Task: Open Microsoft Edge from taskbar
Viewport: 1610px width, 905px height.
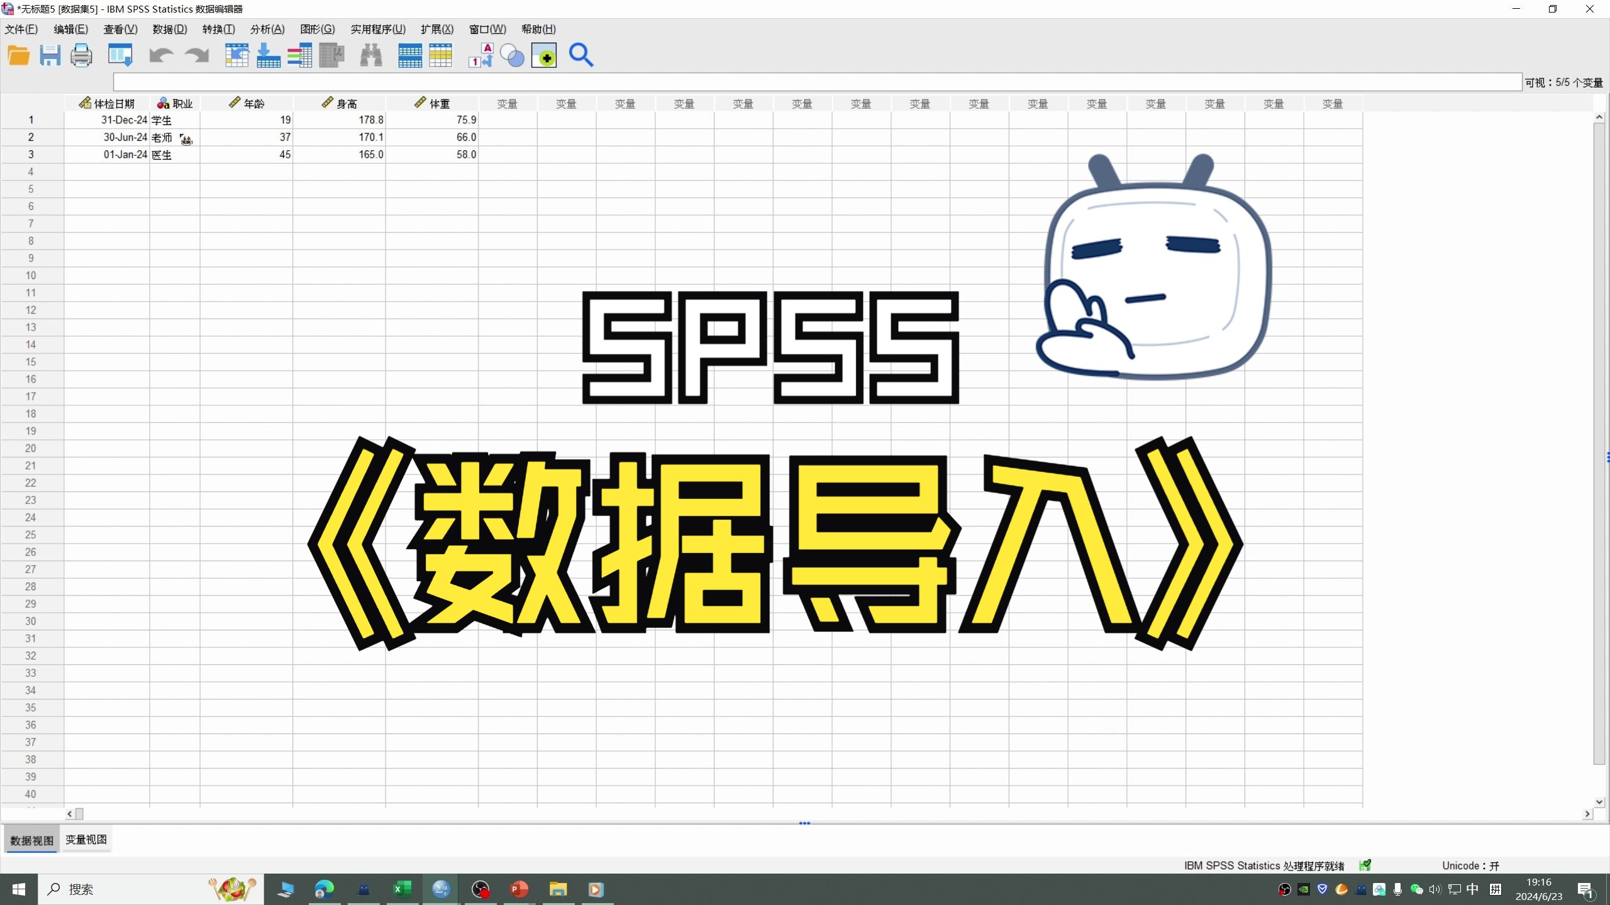Action: point(325,889)
